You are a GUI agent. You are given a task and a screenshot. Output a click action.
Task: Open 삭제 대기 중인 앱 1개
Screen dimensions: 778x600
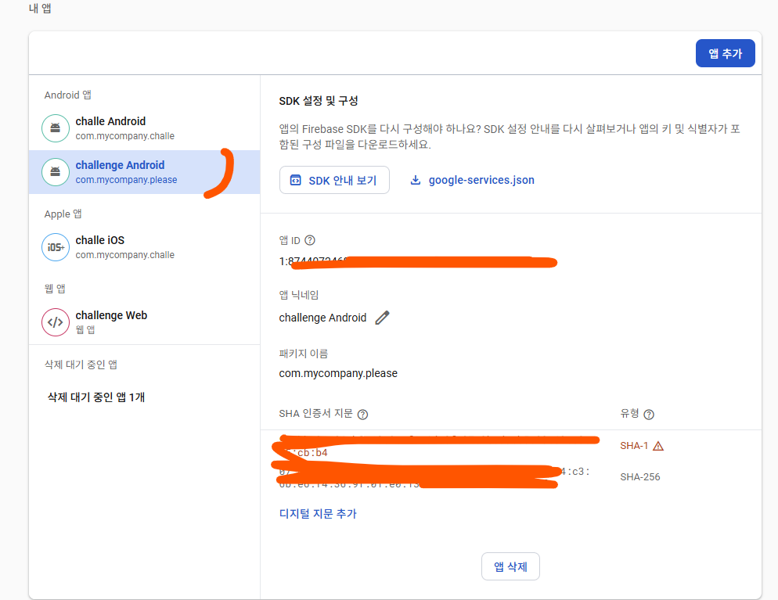tap(96, 397)
